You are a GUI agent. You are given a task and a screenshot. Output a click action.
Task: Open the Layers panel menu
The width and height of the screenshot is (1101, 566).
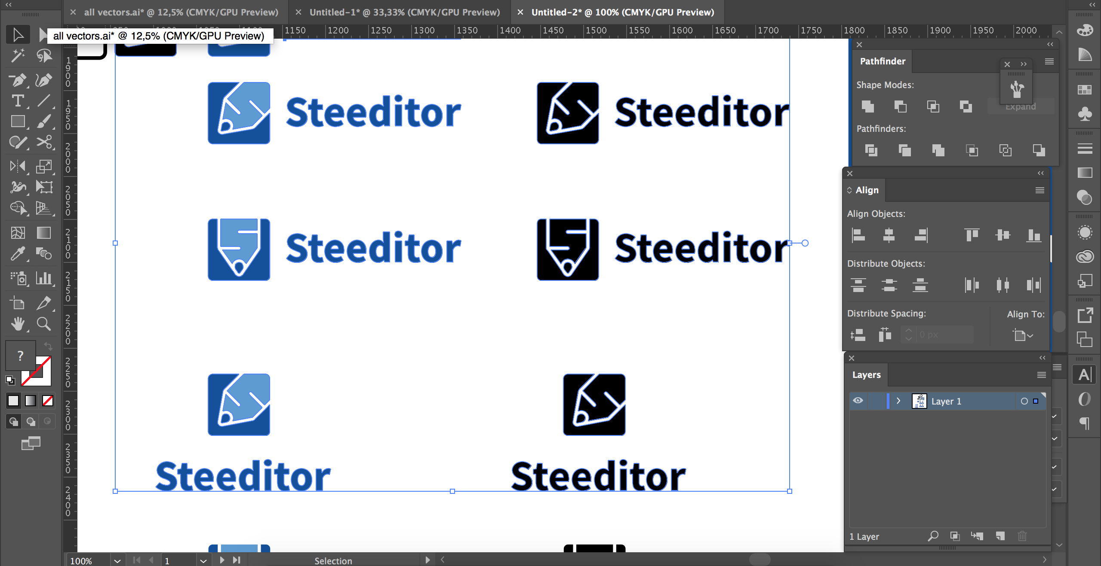(1041, 375)
